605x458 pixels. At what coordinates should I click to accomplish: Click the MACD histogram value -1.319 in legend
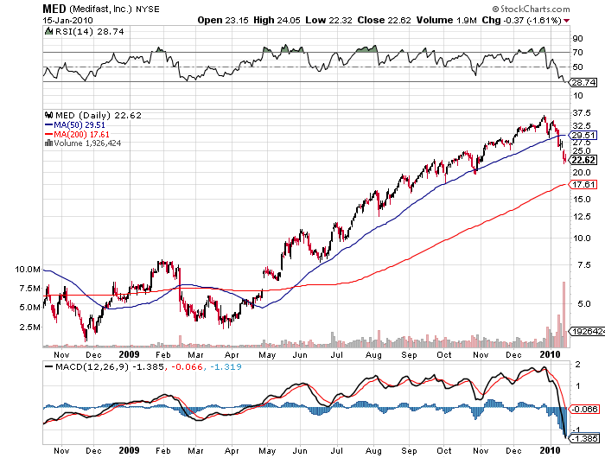click(226, 366)
